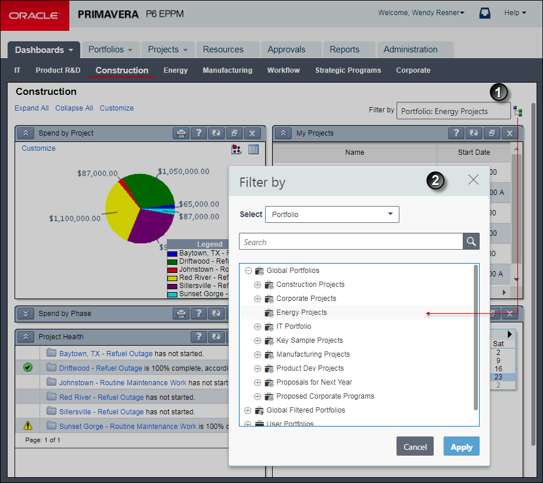The image size is (543, 483).
Task: Print the Spend by Project portlet
Action: [181, 133]
